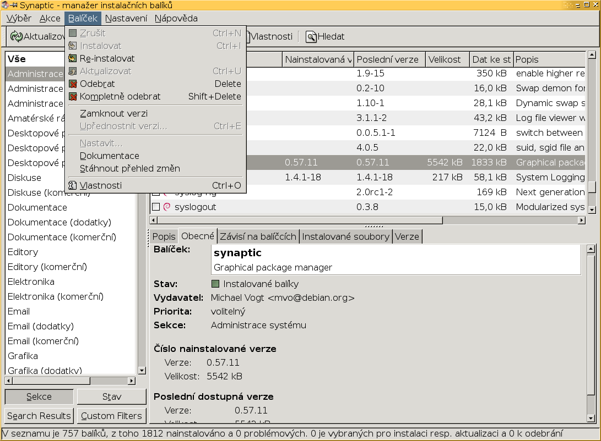The height and width of the screenshot is (441, 601).
Task: Open the Nápověda menu
Action: click(176, 18)
